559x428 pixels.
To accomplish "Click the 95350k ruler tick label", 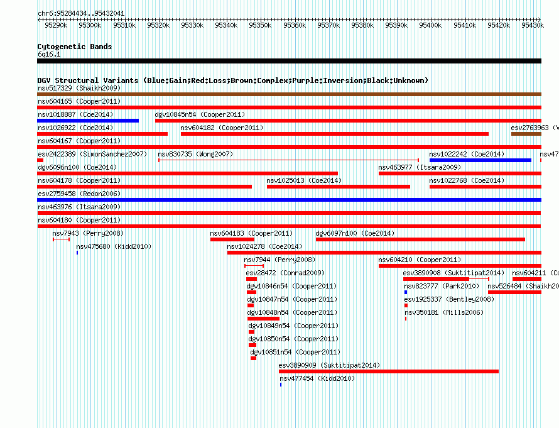I will pos(260,25).
